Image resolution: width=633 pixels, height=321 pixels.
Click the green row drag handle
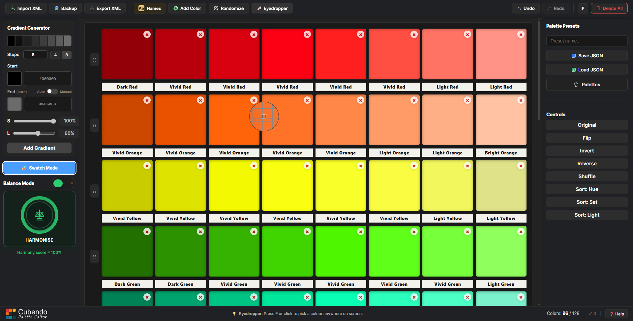[95, 257]
